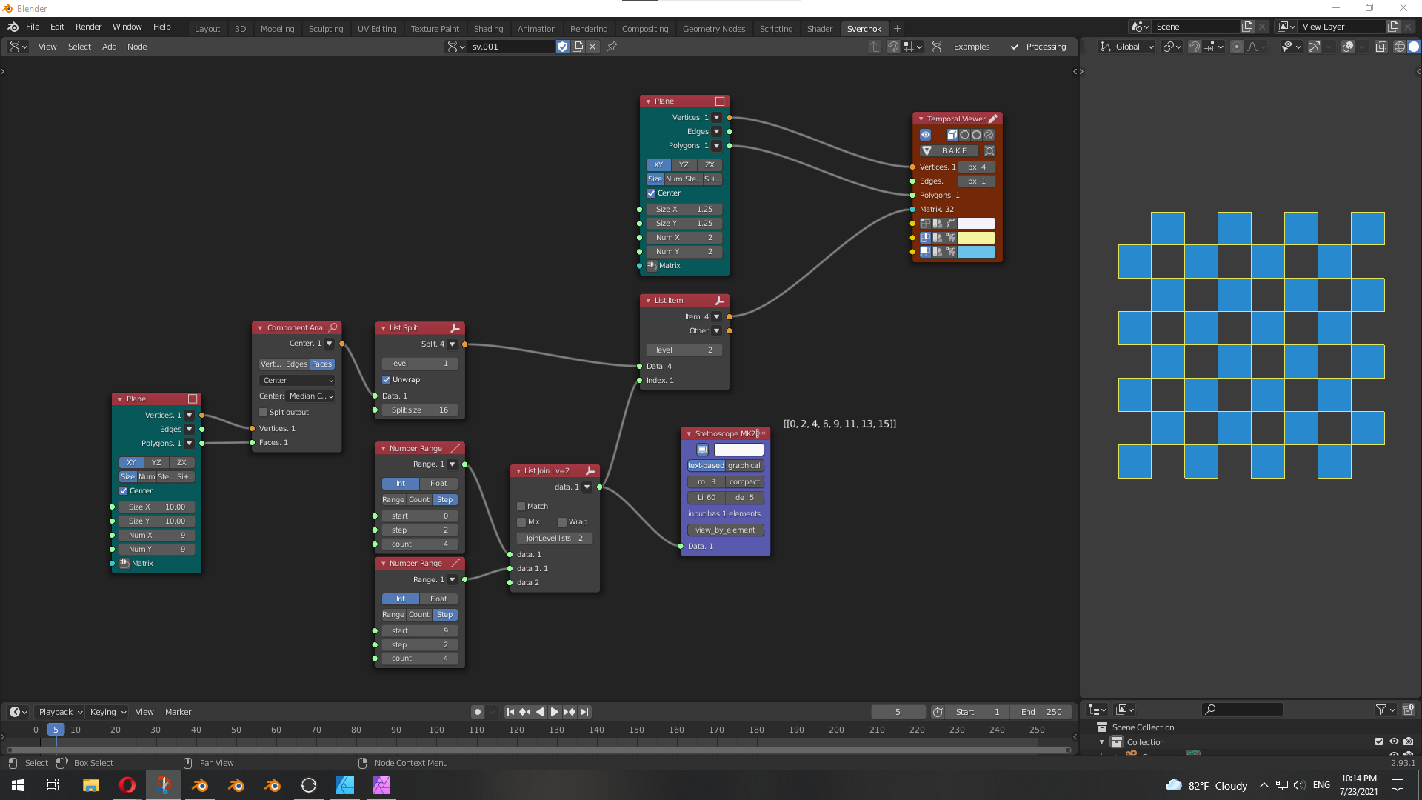Uncheck Center checkbox in upper Plane node

652,193
